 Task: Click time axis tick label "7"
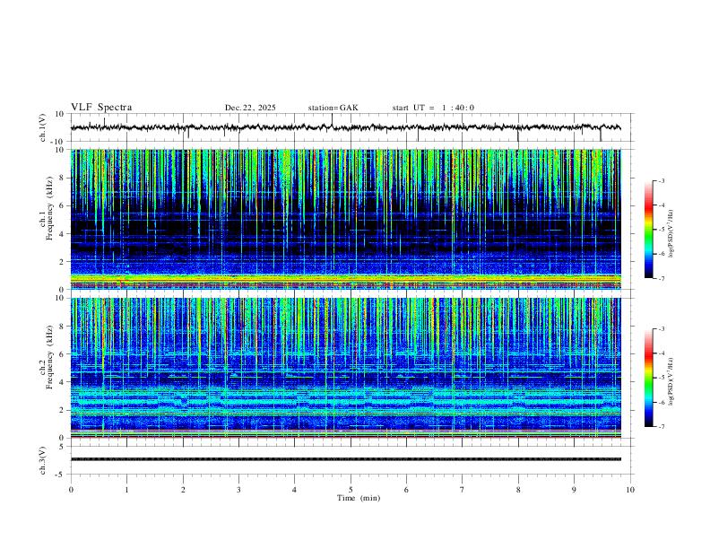coord(463,490)
